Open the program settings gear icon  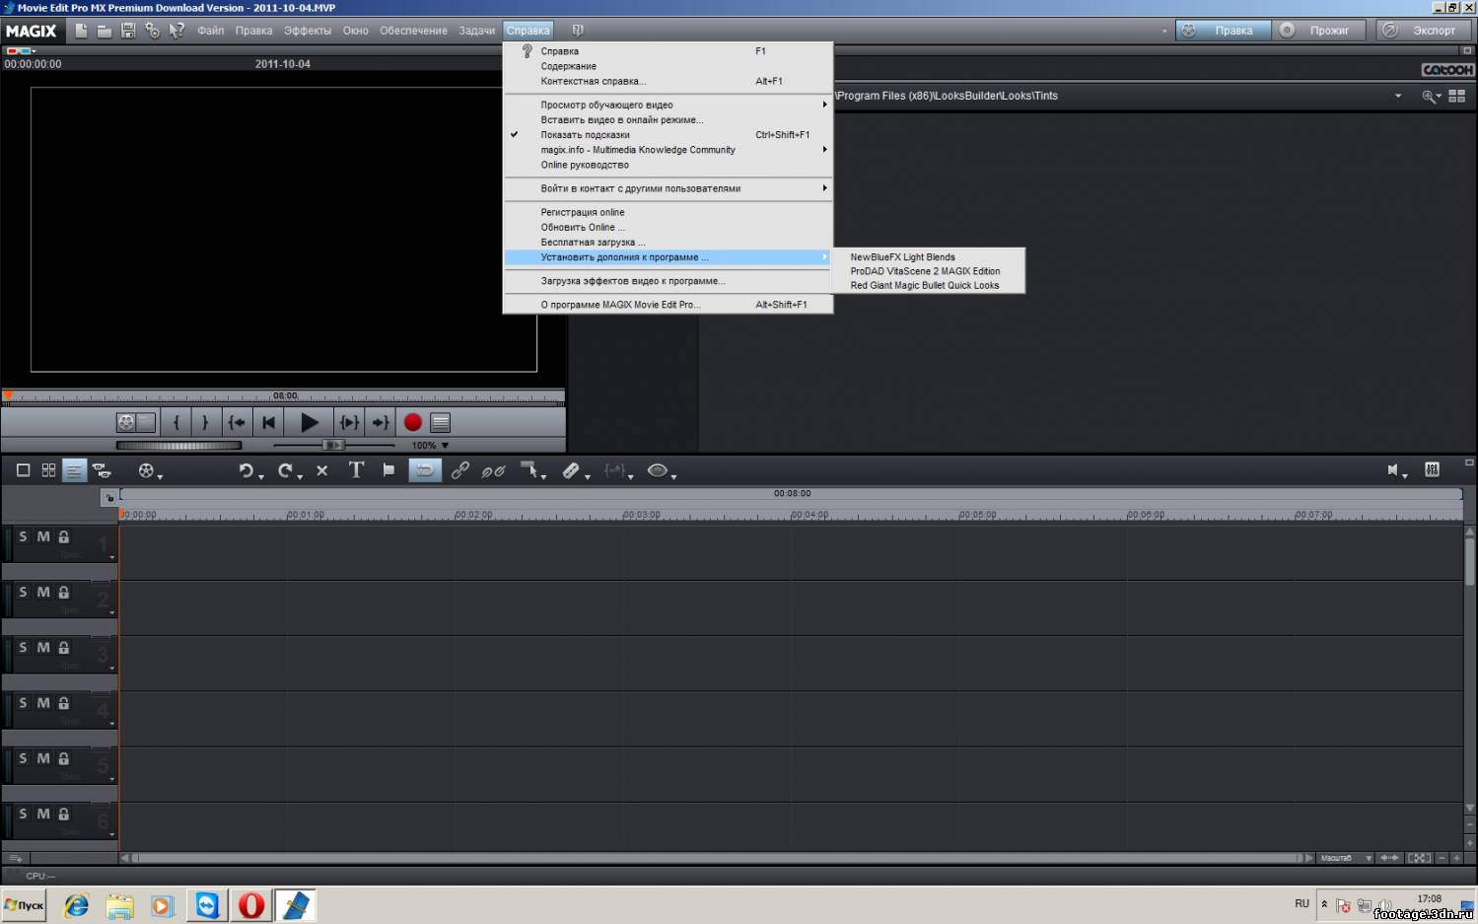point(152,31)
